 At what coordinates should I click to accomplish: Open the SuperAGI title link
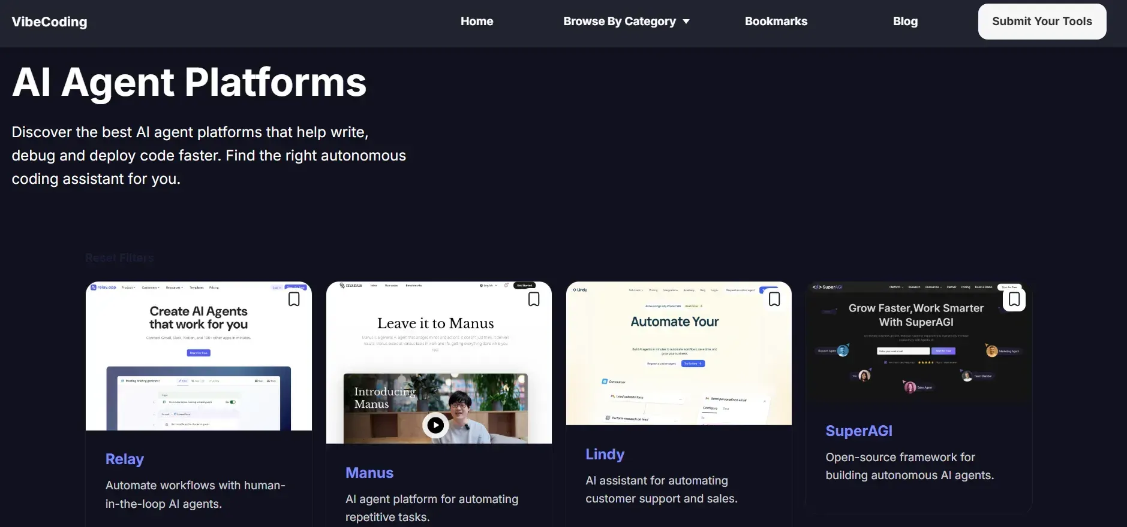pos(859,431)
